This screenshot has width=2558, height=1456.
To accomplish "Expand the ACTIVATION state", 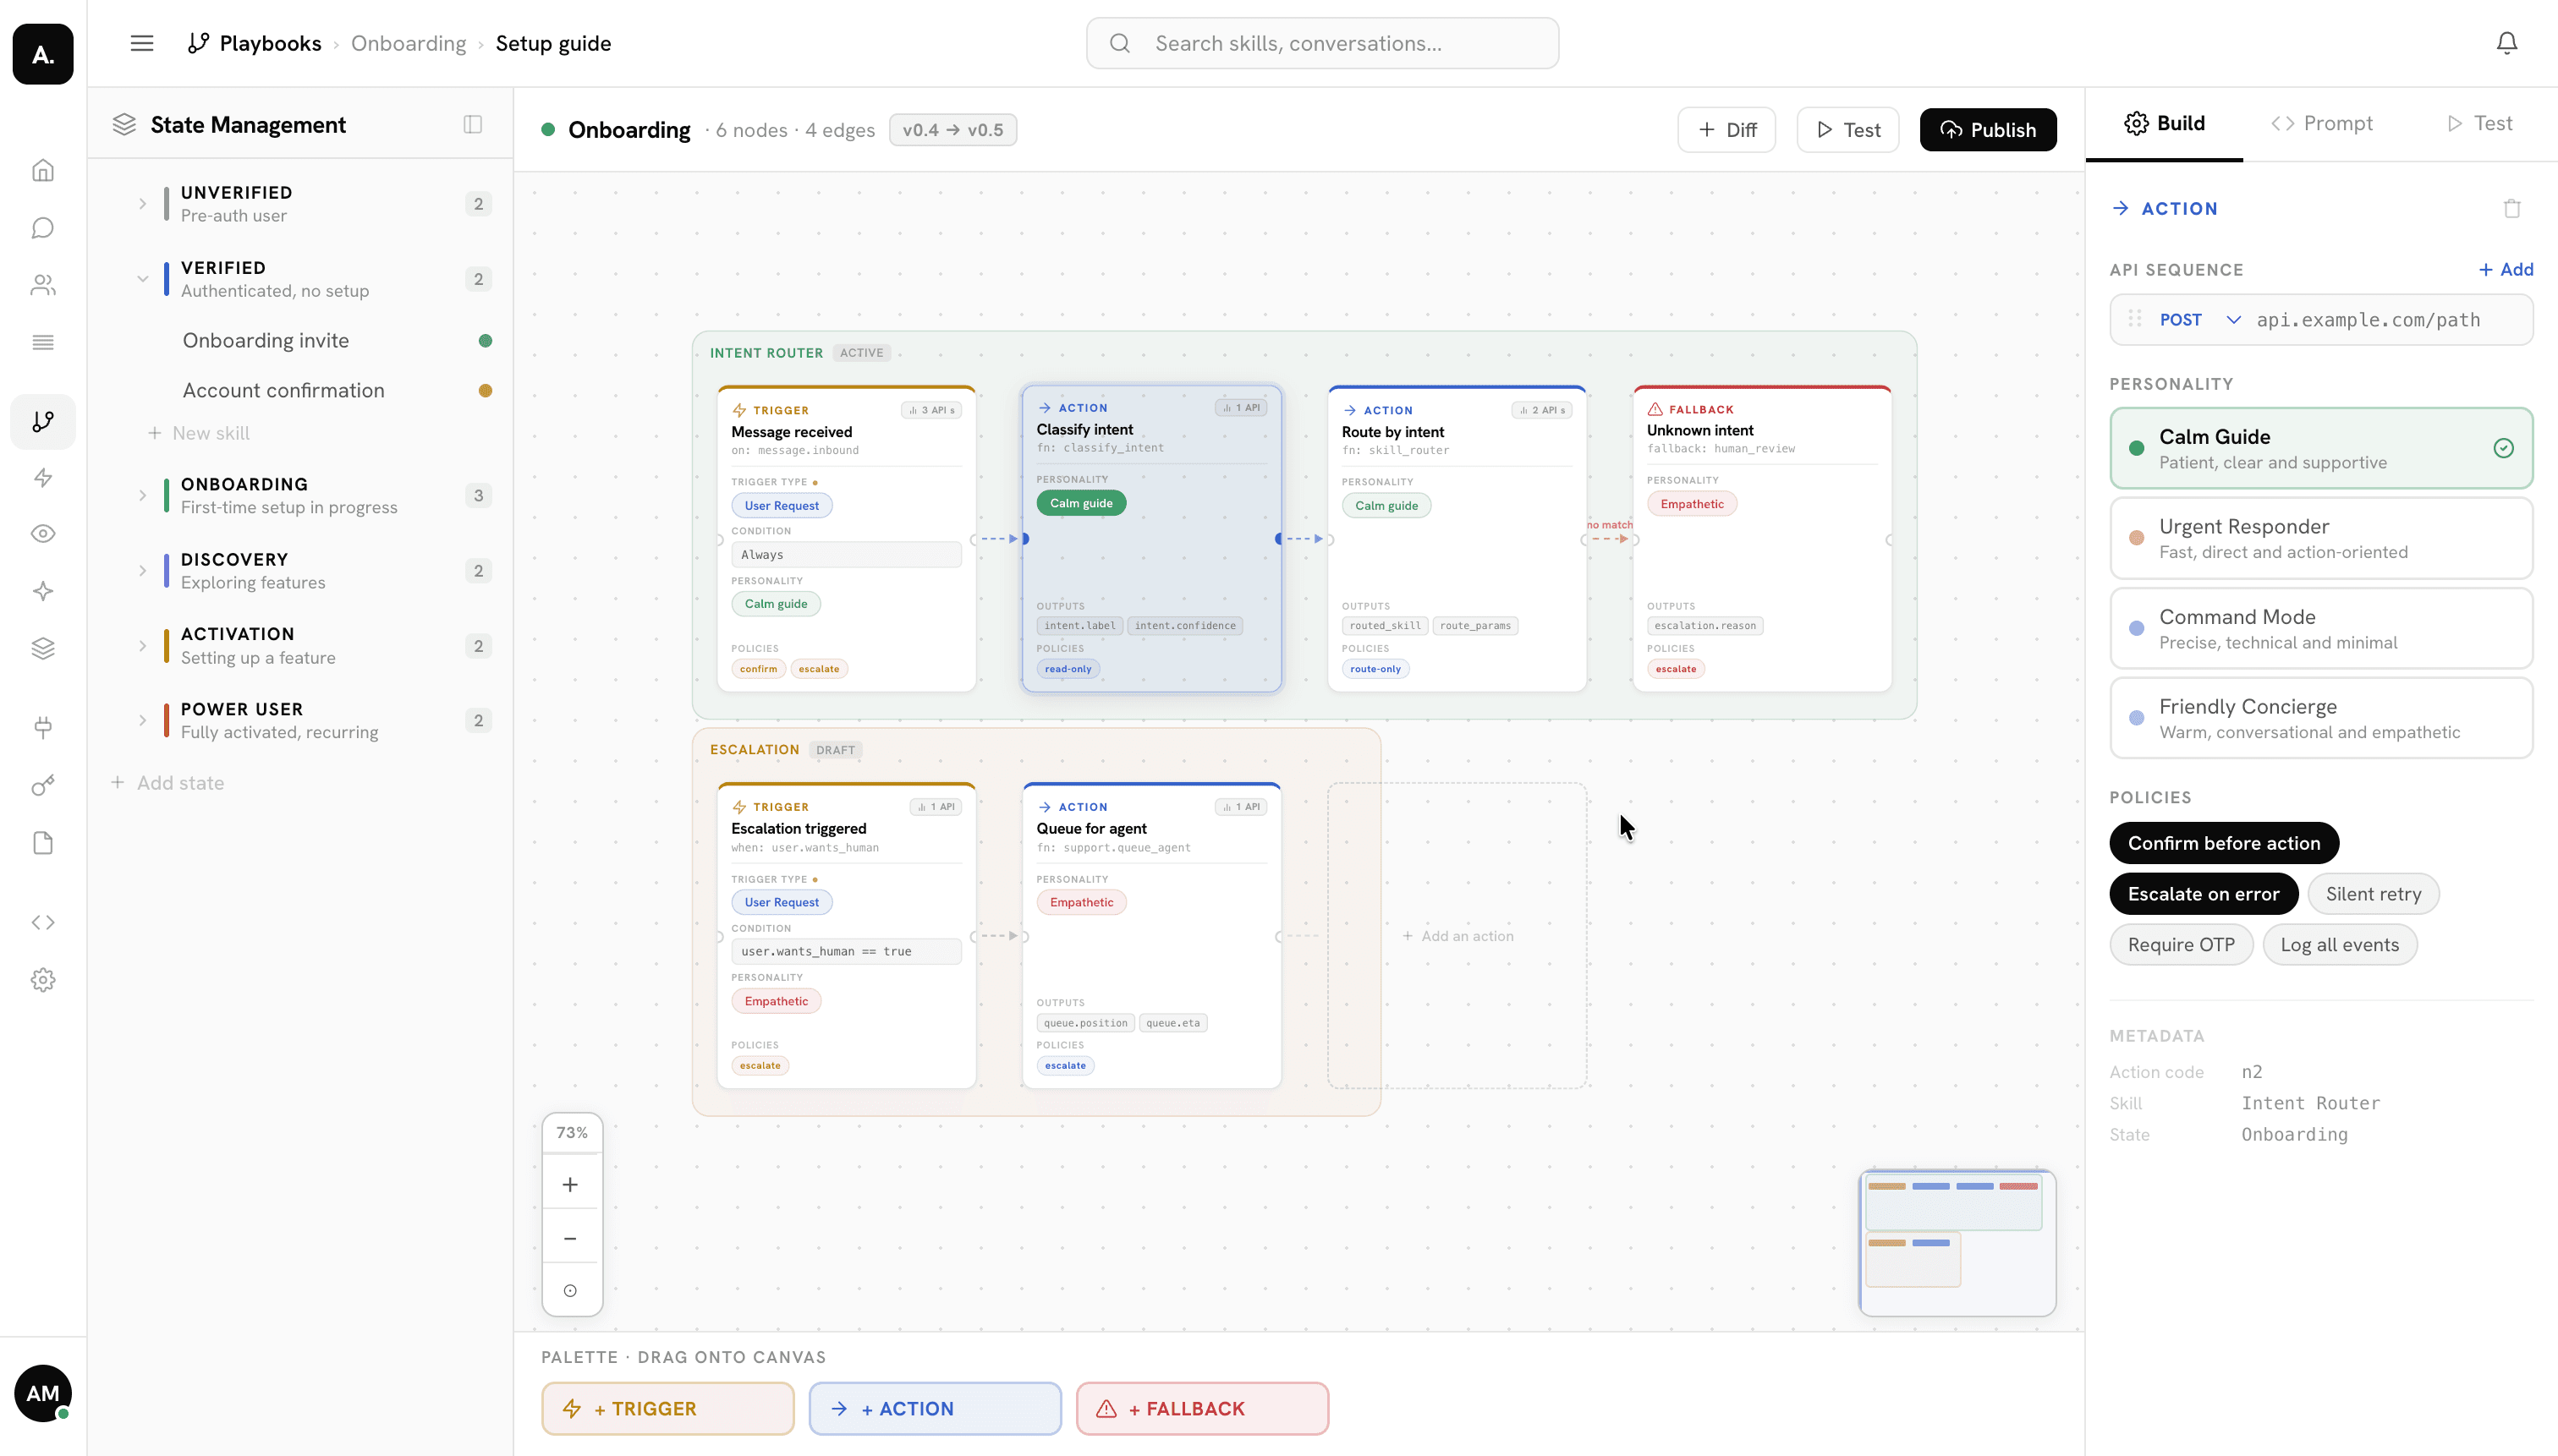I will 142,646.
